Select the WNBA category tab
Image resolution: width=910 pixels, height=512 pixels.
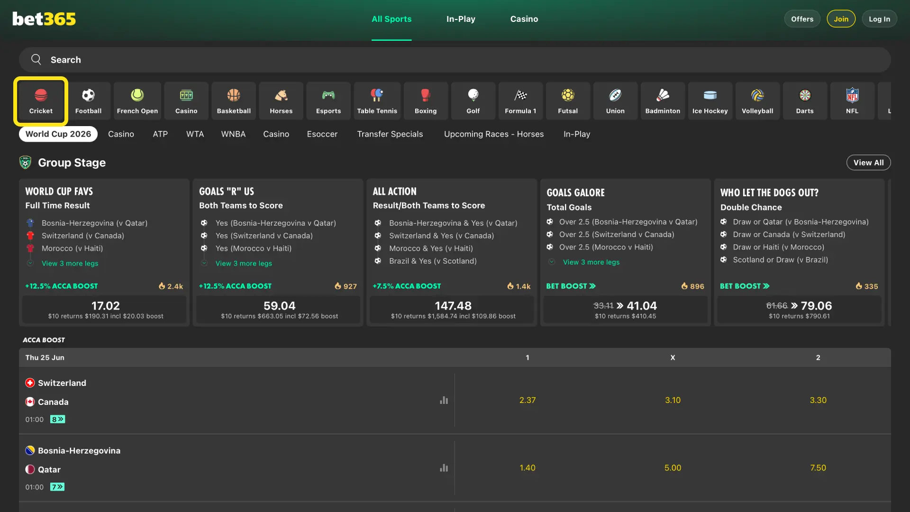pos(233,134)
